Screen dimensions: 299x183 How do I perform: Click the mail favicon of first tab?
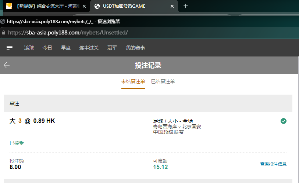tap(9, 6)
